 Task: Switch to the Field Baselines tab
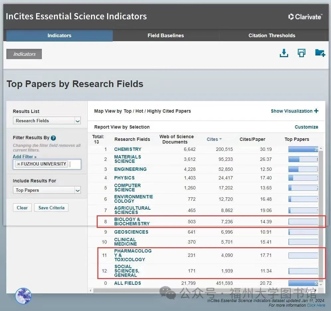click(x=165, y=36)
